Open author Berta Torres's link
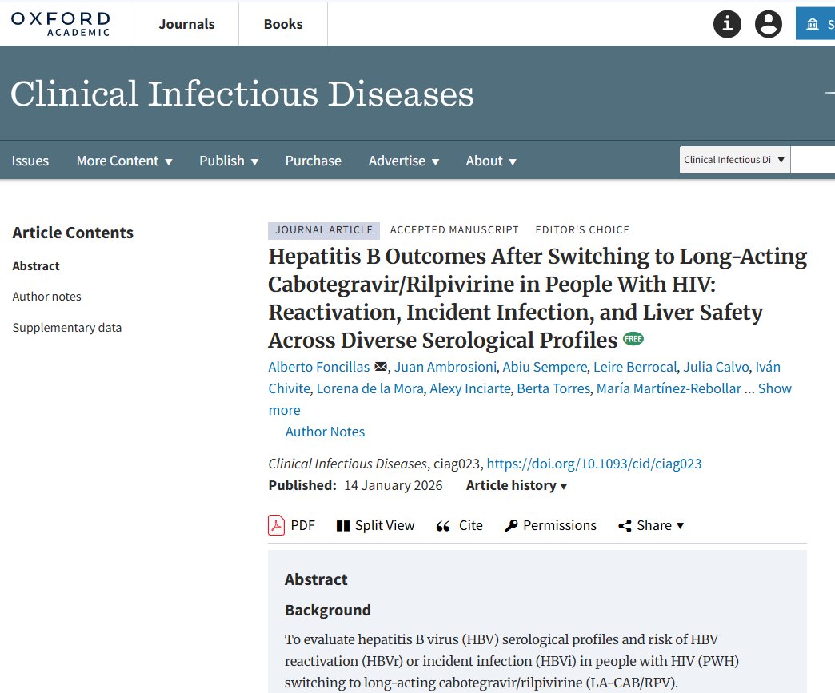The height and width of the screenshot is (693, 835). click(x=553, y=388)
